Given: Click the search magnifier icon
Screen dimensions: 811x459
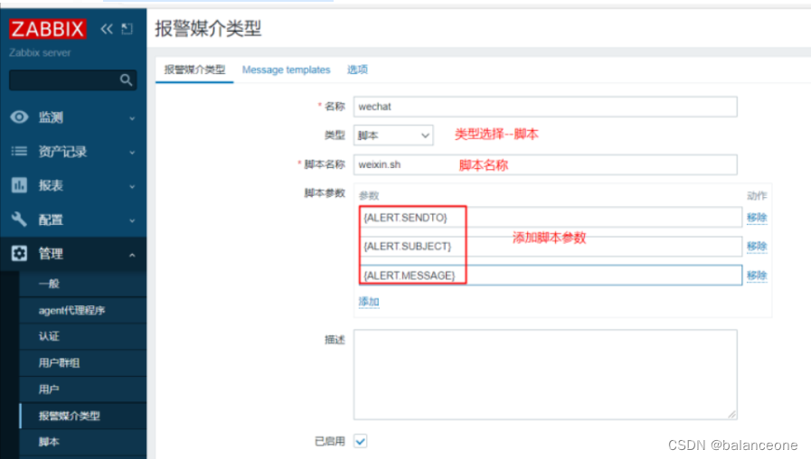Looking at the screenshot, I should click(x=127, y=80).
